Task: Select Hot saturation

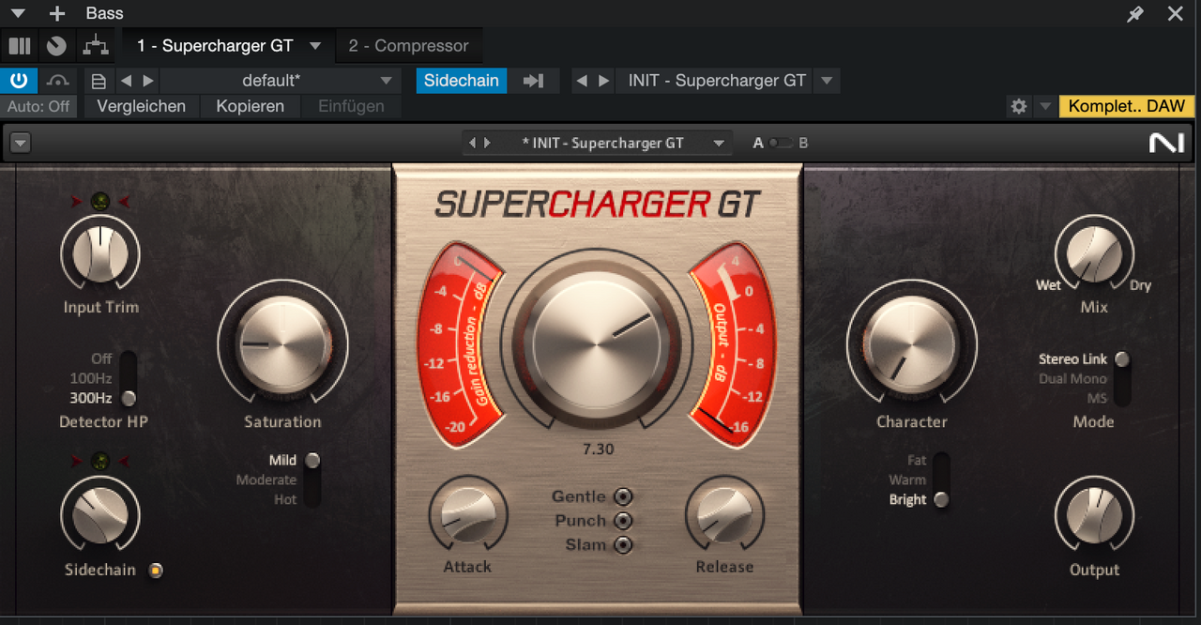Action: [x=285, y=499]
